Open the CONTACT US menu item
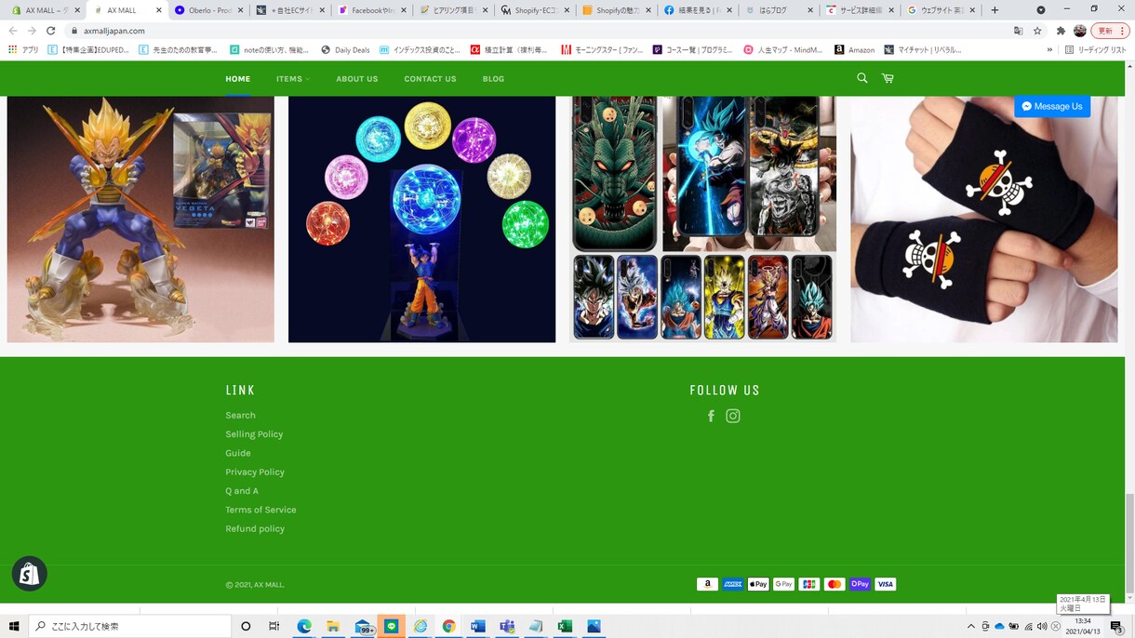This screenshot has width=1135, height=638. tap(430, 79)
